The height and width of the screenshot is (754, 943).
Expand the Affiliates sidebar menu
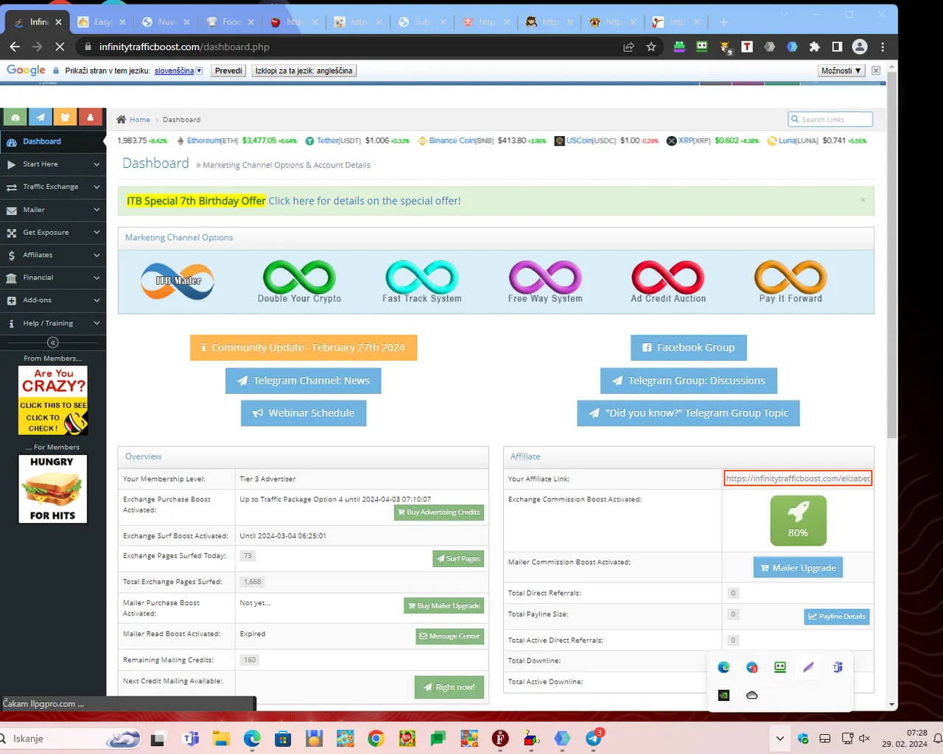tap(53, 255)
